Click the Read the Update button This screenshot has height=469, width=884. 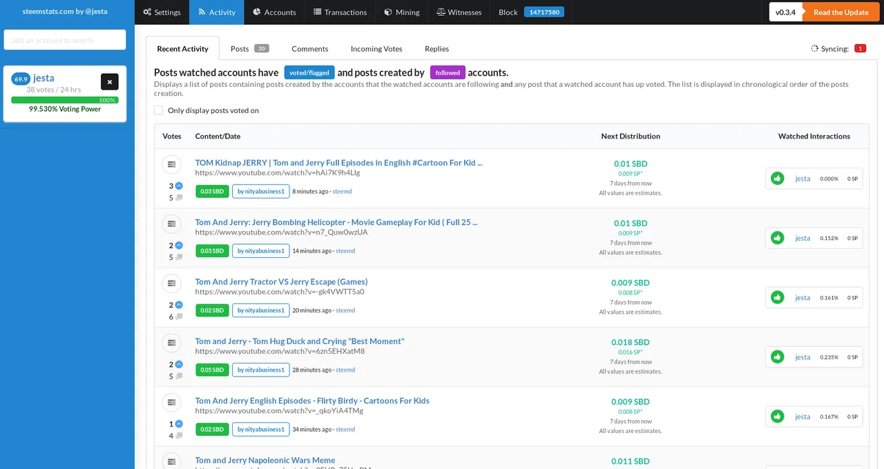point(840,12)
